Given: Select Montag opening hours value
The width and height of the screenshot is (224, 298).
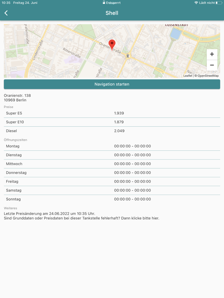Looking at the screenshot, I should coord(132,146).
